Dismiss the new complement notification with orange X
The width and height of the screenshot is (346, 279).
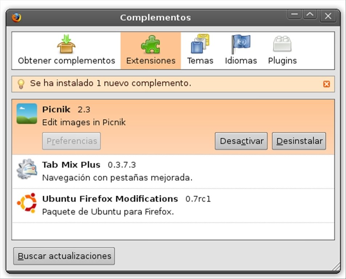pyautogui.click(x=327, y=84)
